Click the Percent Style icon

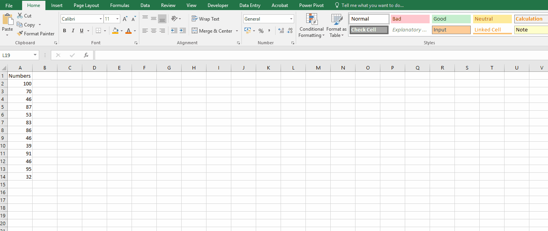click(261, 31)
